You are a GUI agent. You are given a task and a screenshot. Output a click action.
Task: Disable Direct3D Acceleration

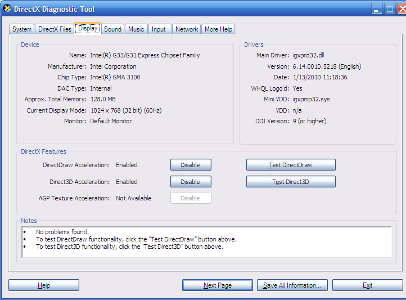click(191, 182)
